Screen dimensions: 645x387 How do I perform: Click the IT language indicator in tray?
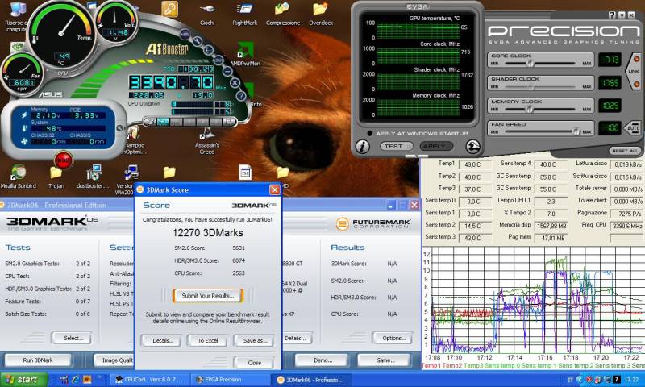570,380
